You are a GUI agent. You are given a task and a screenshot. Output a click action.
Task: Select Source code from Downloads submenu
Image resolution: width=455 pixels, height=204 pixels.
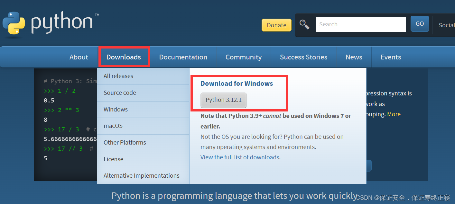coord(143,93)
